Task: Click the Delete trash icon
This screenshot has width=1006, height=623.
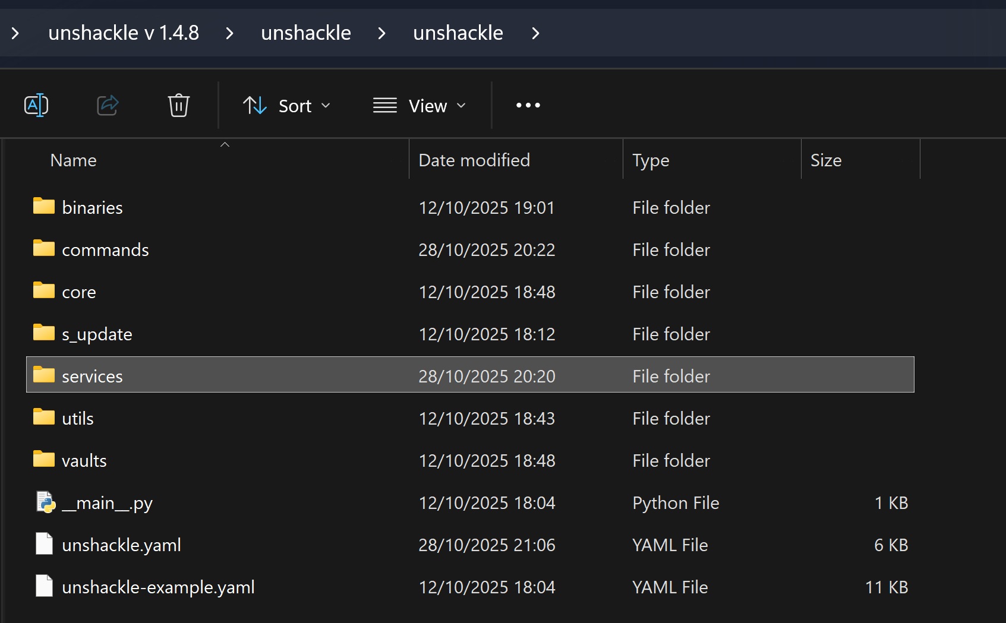Action: pos(178,106)
